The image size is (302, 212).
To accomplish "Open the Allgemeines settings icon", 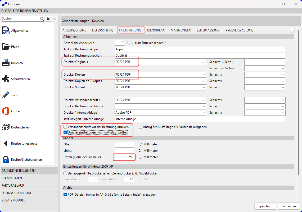I will pos(6,31).
